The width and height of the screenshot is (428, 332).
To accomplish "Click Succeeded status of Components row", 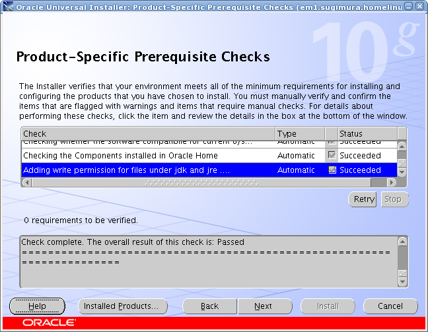I will coord(360,156).
